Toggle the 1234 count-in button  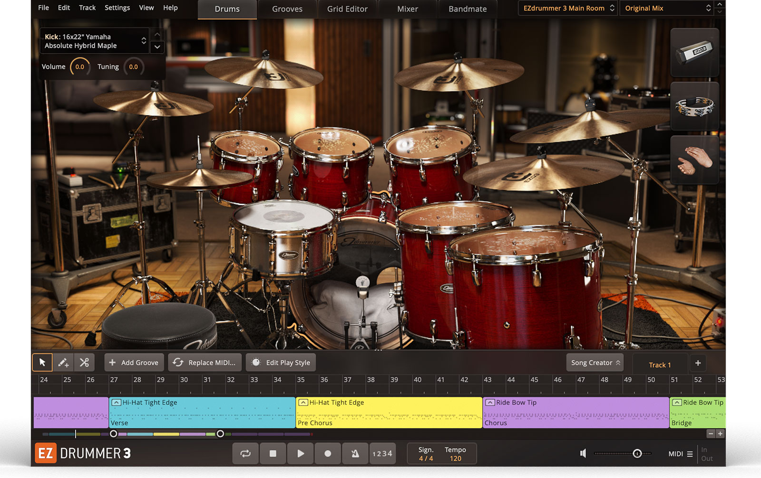[382, 453]
